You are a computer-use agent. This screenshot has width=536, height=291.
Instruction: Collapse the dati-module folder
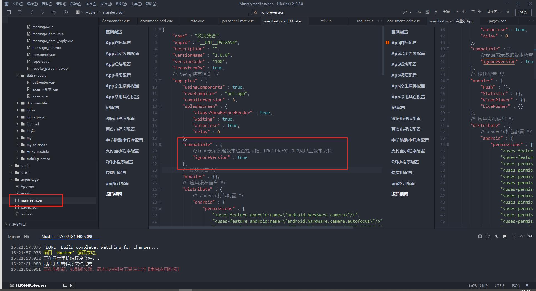pos(18,75)
